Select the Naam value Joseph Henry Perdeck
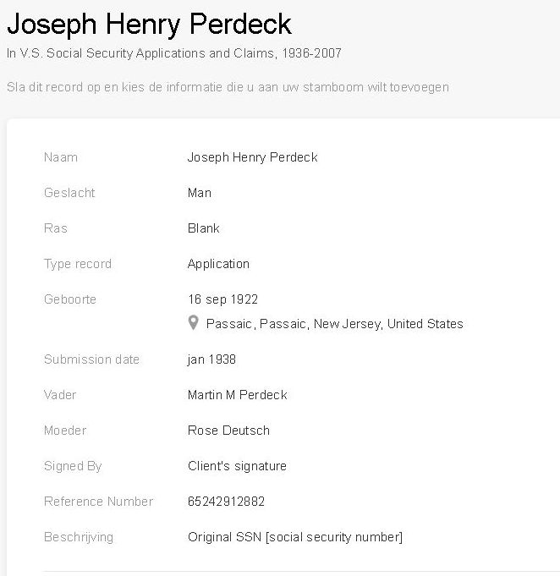This screenshot has width=560, height=576. [x=252, y=157]
